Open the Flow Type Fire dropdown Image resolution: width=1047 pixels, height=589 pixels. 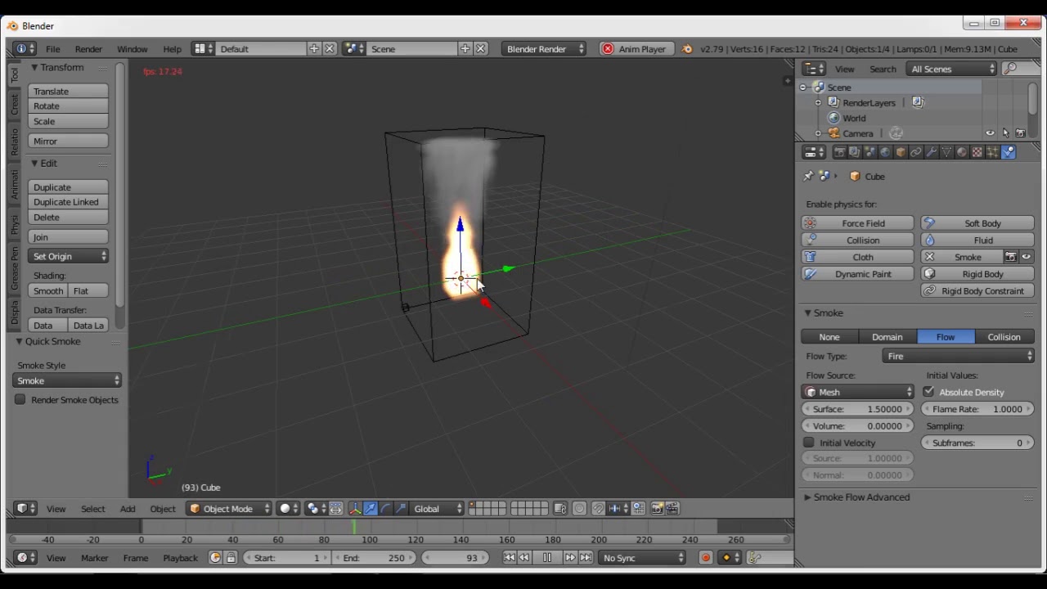(959, 356)
